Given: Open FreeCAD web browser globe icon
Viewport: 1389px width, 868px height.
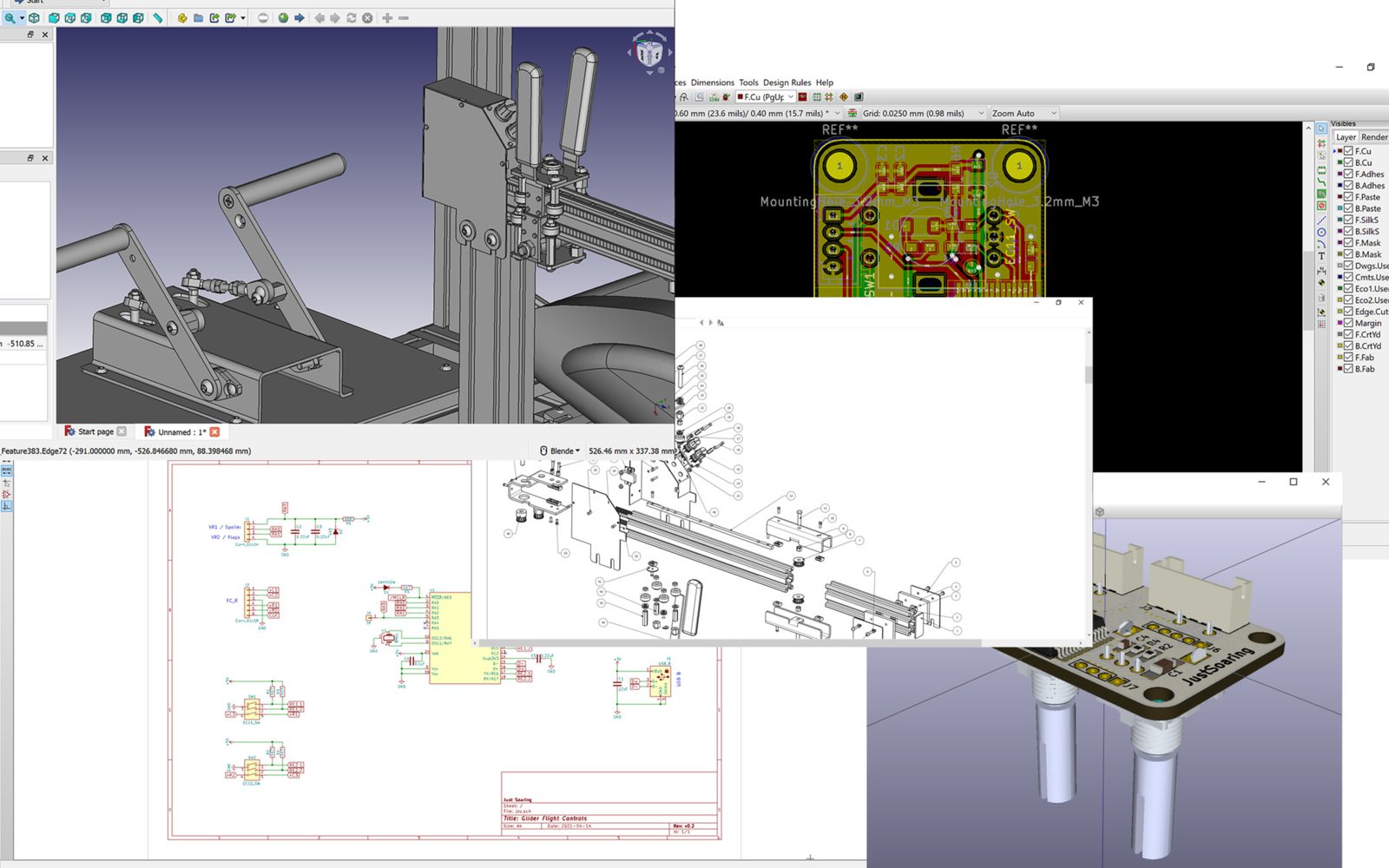Looking at the screenshot, I should pyautogui.click(x=283, y=17).
